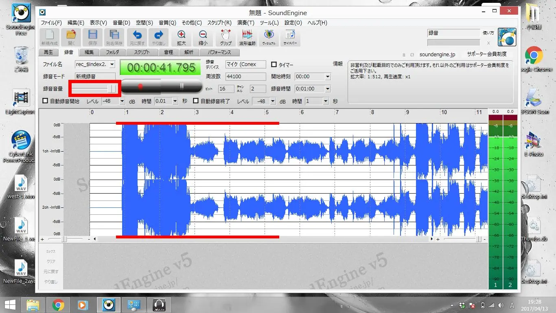556x313 pixels.
Task: Click the horizontal zoom slider at bottom right
Action: (x=462, y=239)
